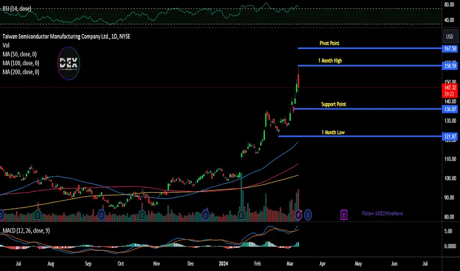Select the MA (200, close, 0) legend

pos(21,72)
